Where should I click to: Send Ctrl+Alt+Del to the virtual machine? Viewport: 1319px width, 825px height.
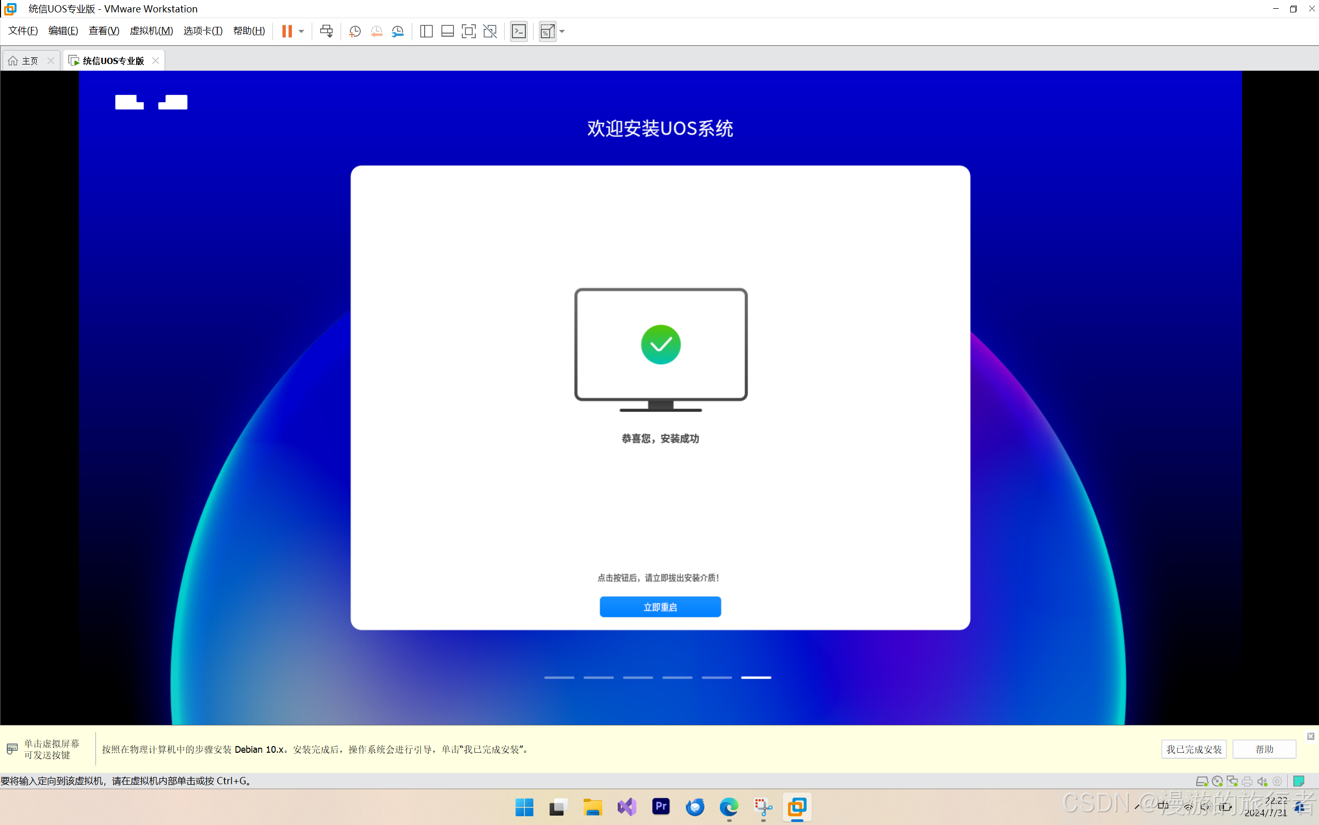[326, 31]
